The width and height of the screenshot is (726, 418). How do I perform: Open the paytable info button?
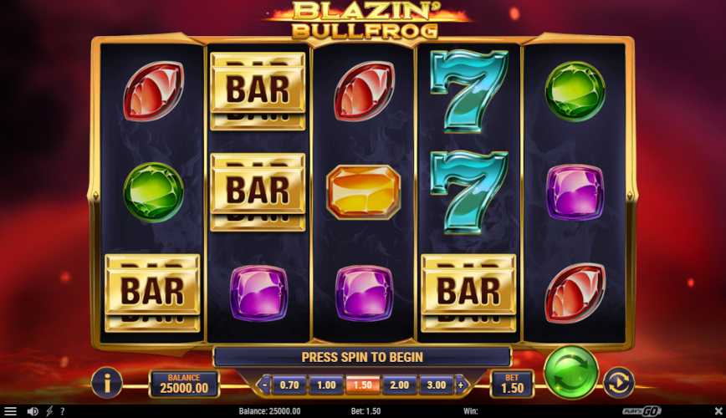tap(107, 383)
